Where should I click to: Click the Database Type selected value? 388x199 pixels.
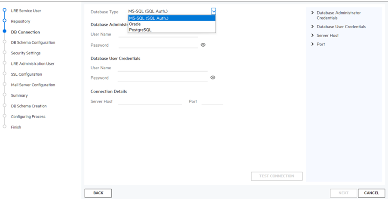click(x=148, y=12)
